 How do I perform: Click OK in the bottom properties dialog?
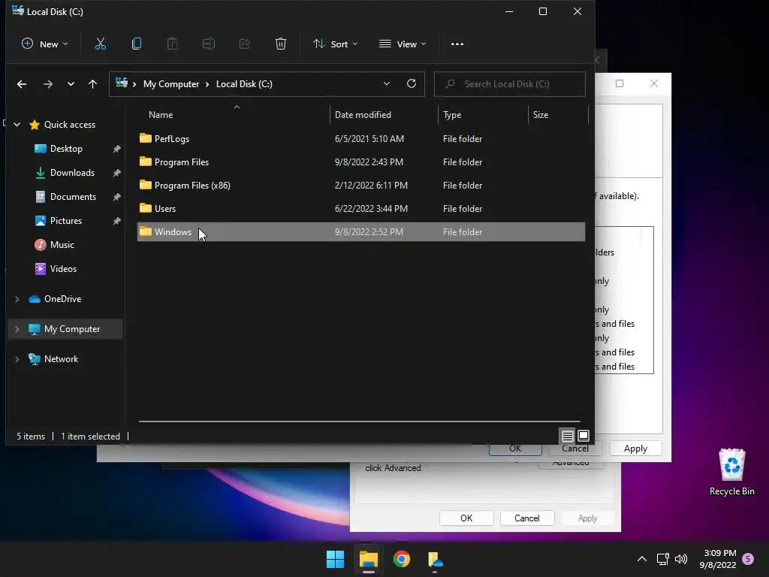(x=466, y=518)
